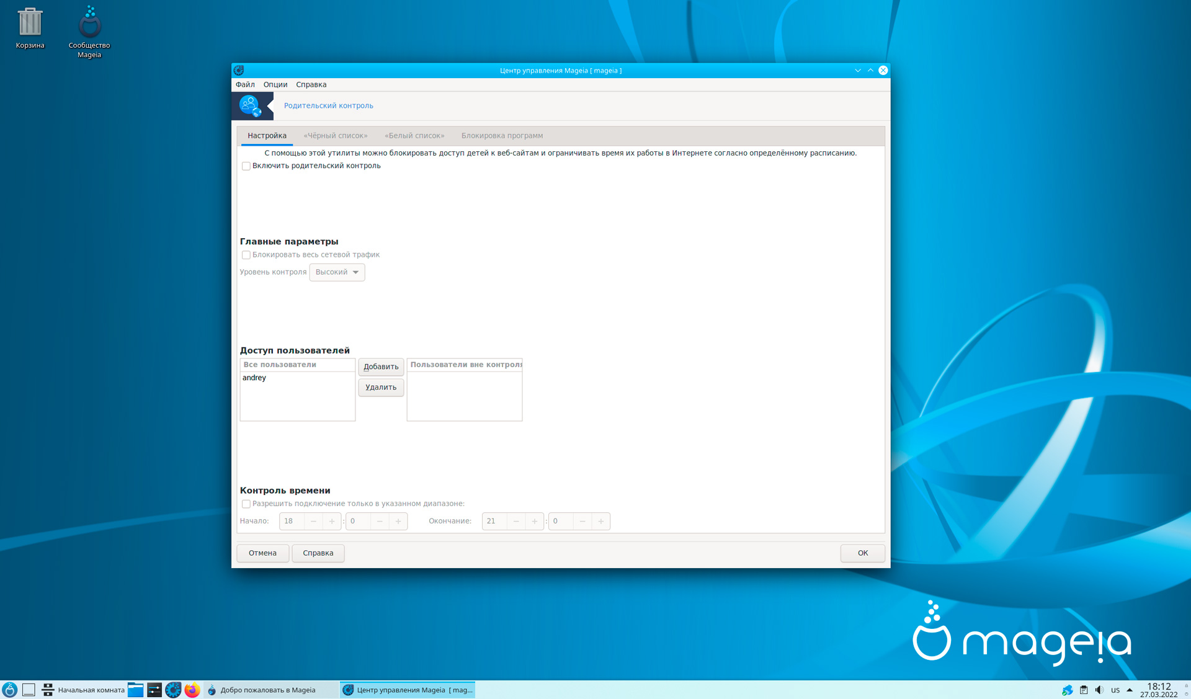Open the clipboard tray icon
1191x699 pixels.
click(x=1084, y=690)
